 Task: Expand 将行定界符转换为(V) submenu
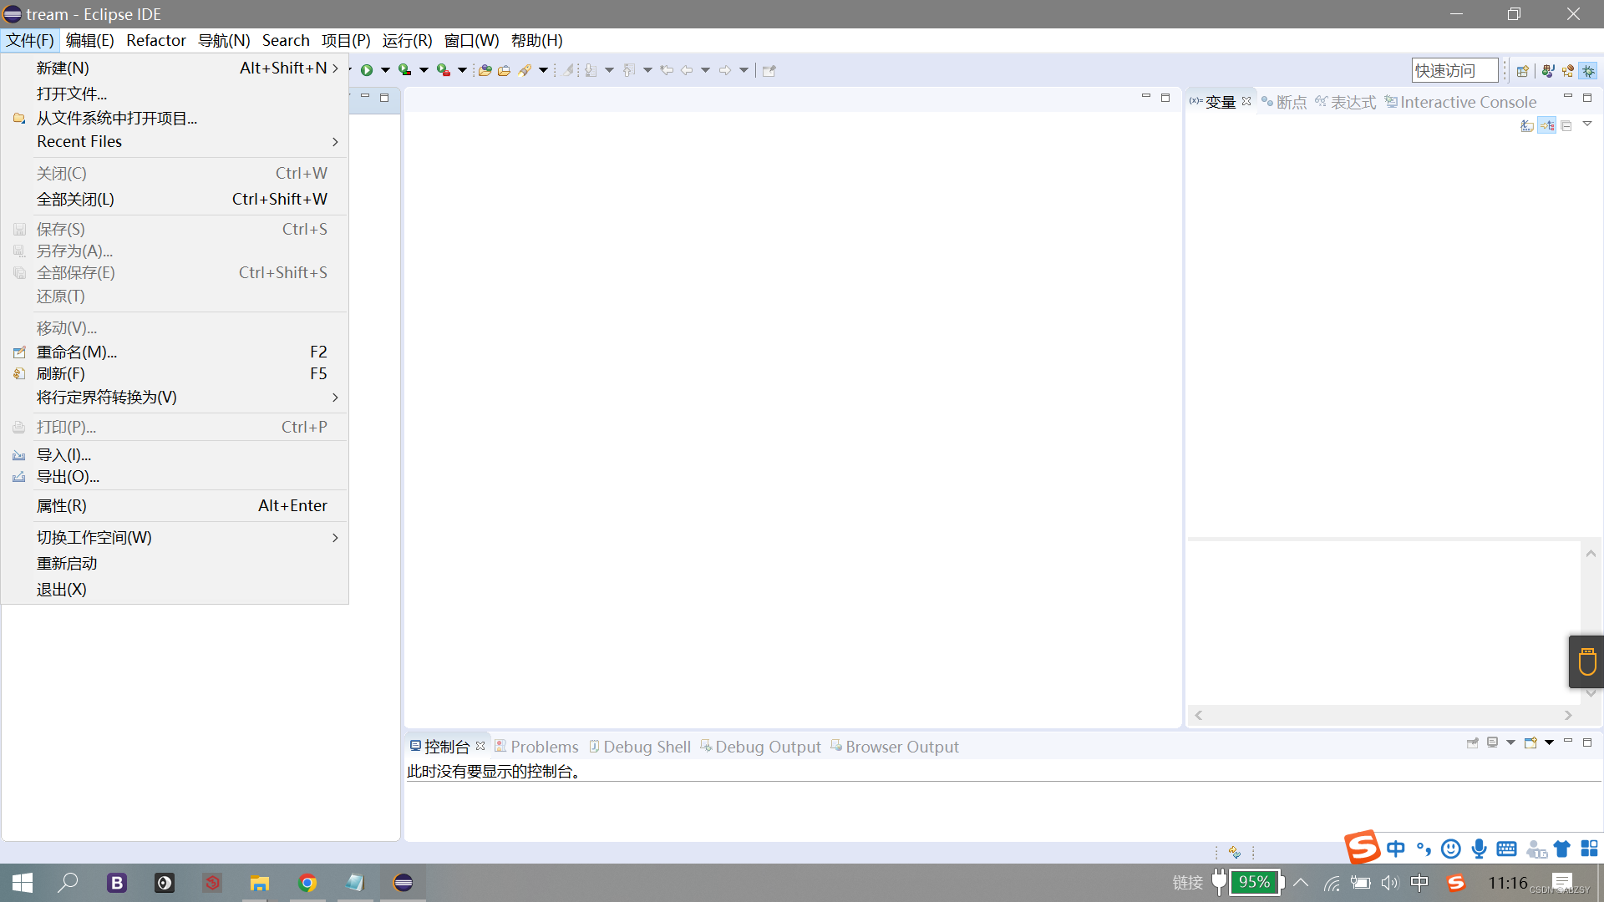[175, 398]
